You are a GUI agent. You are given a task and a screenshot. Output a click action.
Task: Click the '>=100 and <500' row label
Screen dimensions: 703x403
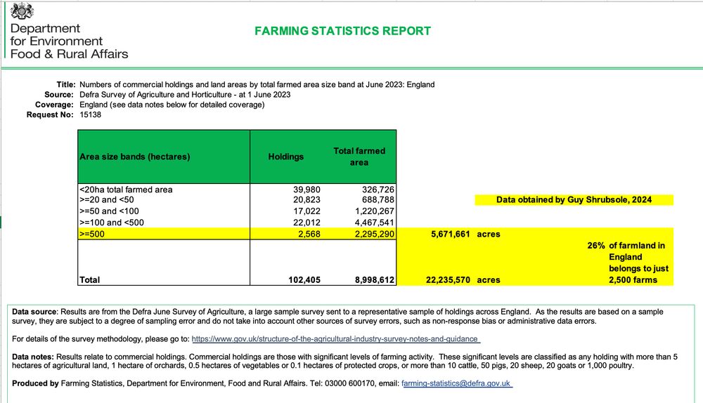pyautogui.click(x=112, y=223)
